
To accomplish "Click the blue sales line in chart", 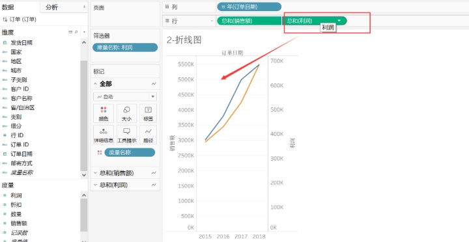I will point(232,98).
